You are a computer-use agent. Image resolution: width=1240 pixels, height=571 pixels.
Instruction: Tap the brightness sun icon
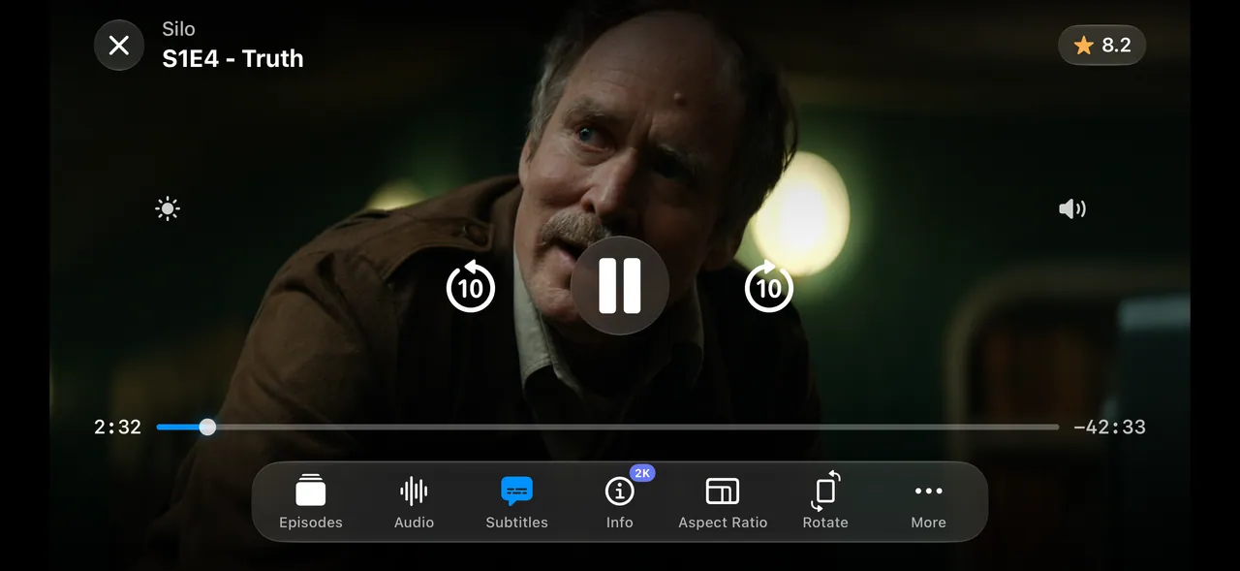pyautogui.click(x=168, y=208)
